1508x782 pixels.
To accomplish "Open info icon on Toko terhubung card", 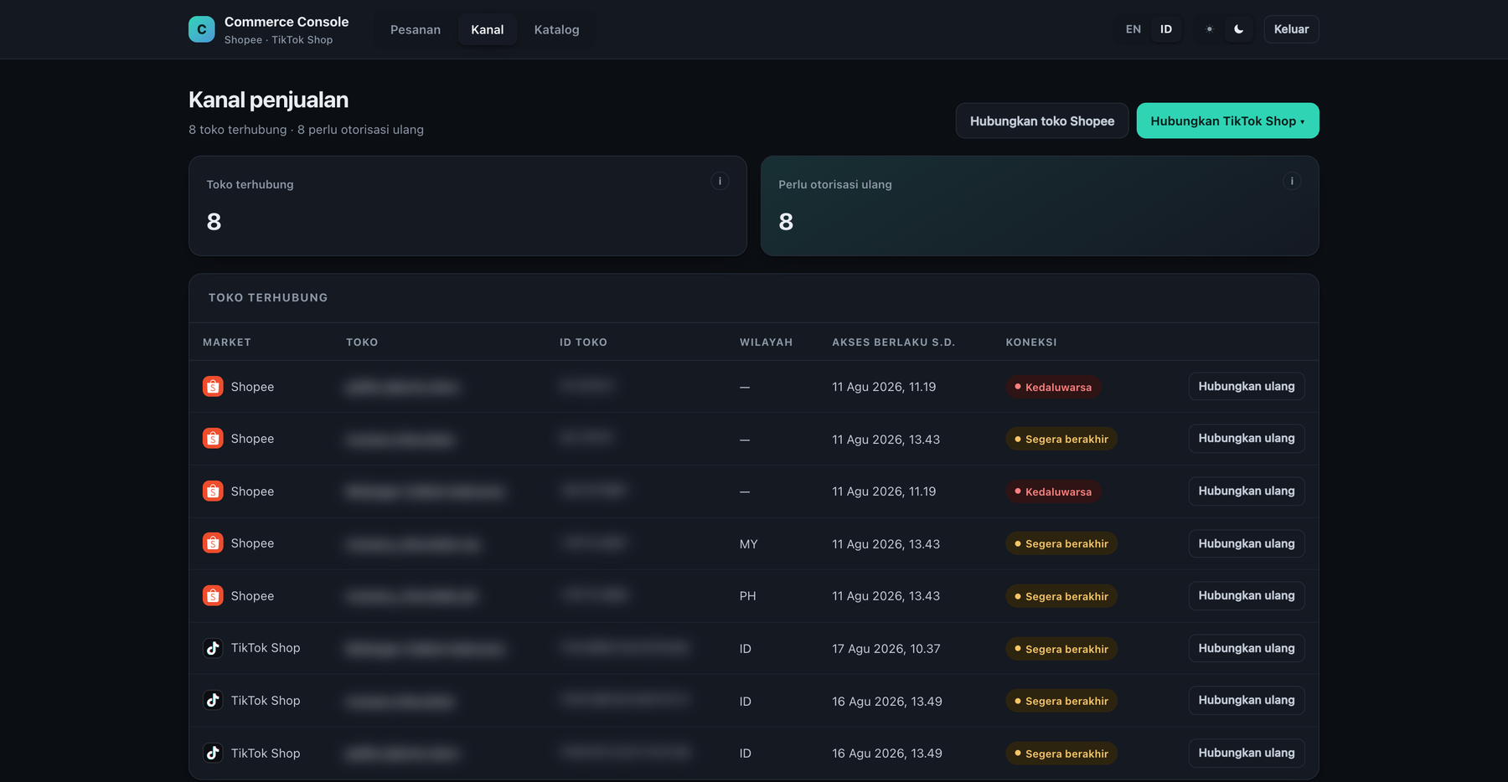I will [720, 181].
